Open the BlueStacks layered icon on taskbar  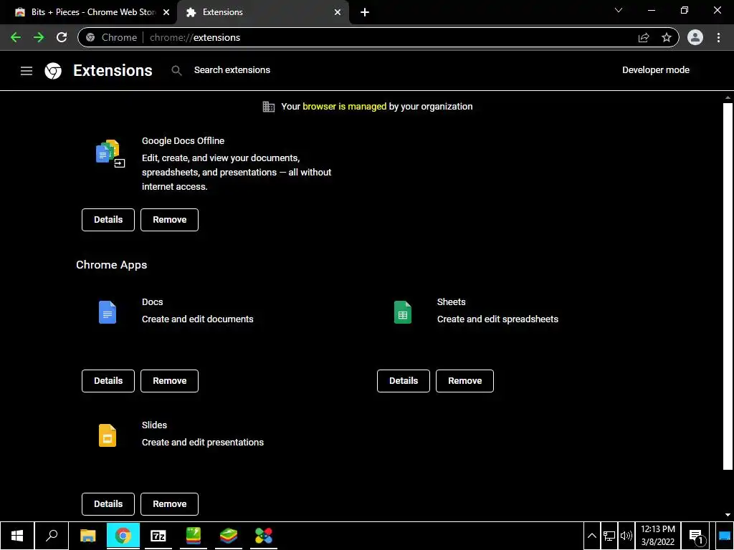(229, 536)
